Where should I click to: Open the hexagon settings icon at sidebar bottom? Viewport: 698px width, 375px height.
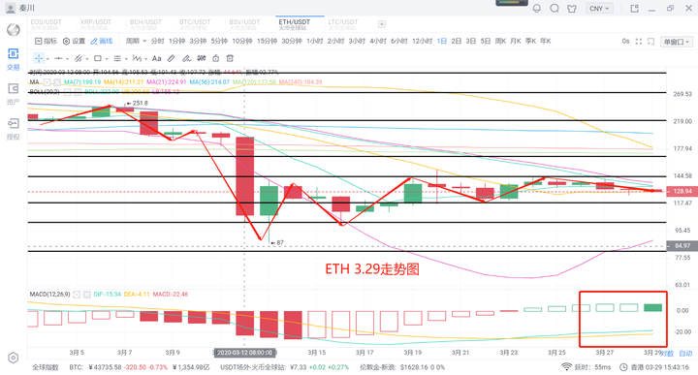14,359
